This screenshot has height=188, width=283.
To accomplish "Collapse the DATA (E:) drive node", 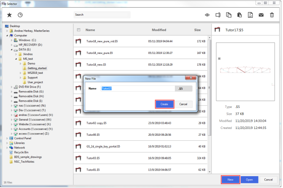I will [12, 49].
